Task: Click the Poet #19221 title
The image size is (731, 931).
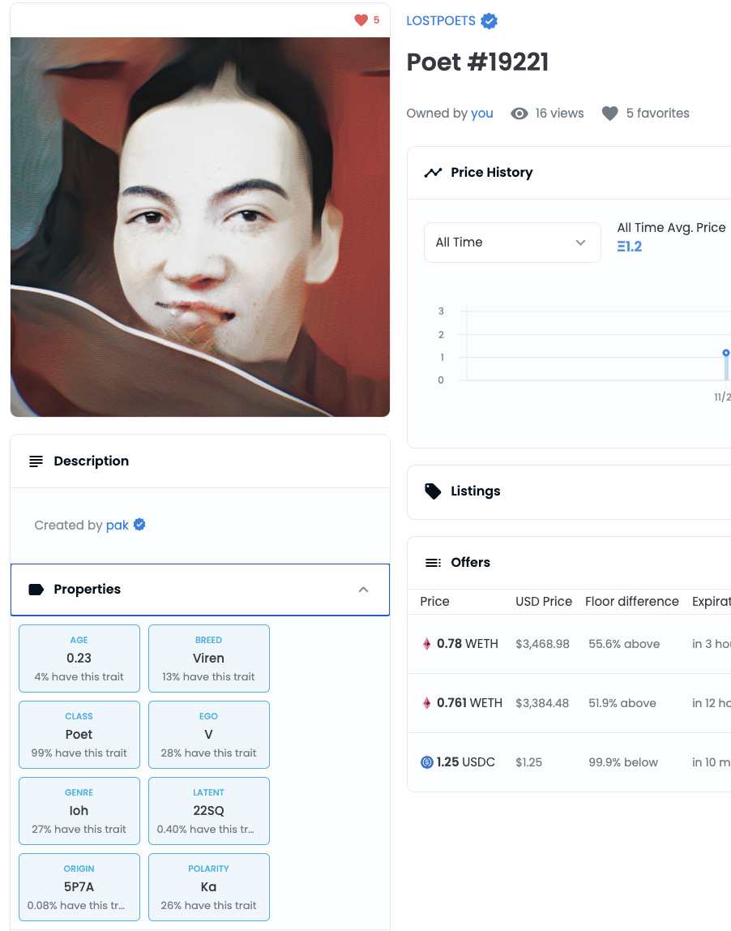Action: click(477, 62)
